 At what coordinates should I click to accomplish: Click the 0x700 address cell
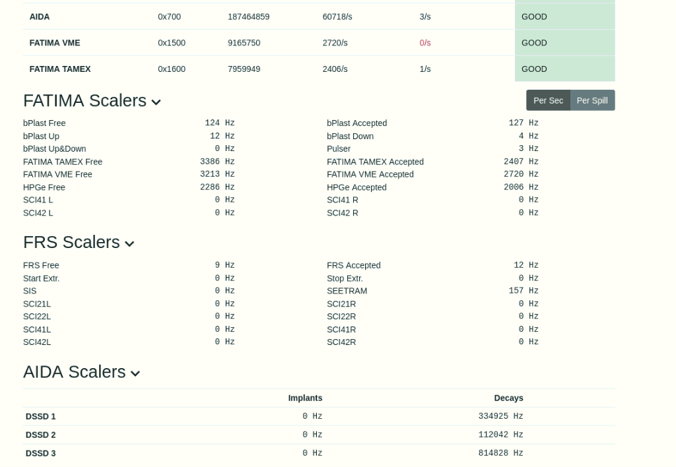(170, 16)
